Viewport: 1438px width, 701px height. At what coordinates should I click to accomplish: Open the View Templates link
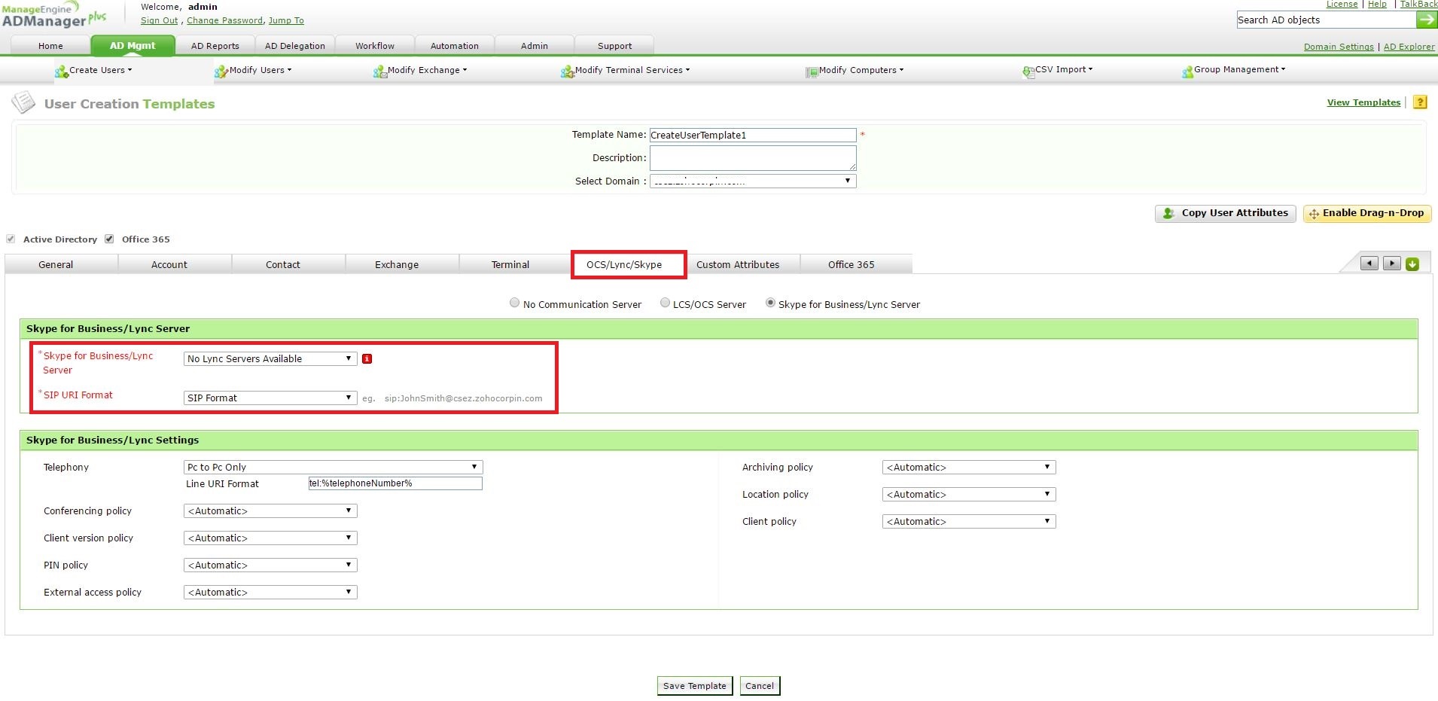1363,102
